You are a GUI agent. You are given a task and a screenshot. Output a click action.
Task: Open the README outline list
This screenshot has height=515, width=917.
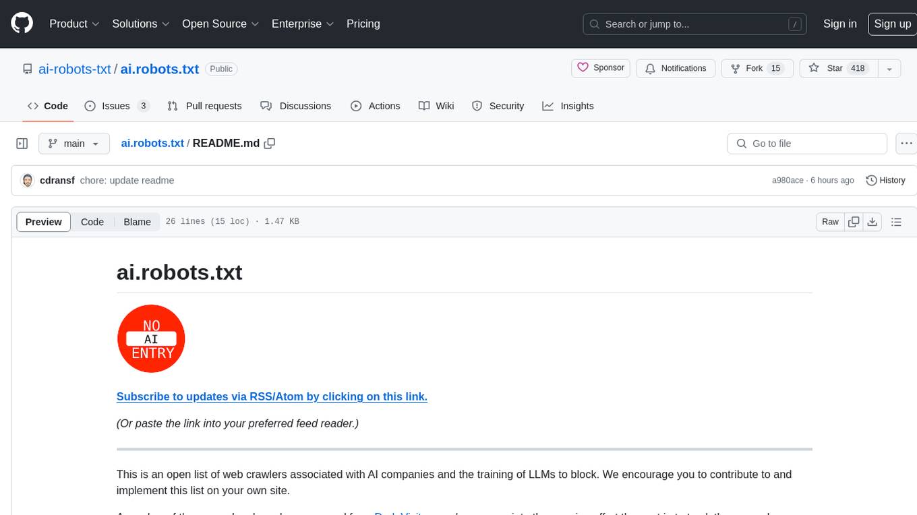point(896,222)
